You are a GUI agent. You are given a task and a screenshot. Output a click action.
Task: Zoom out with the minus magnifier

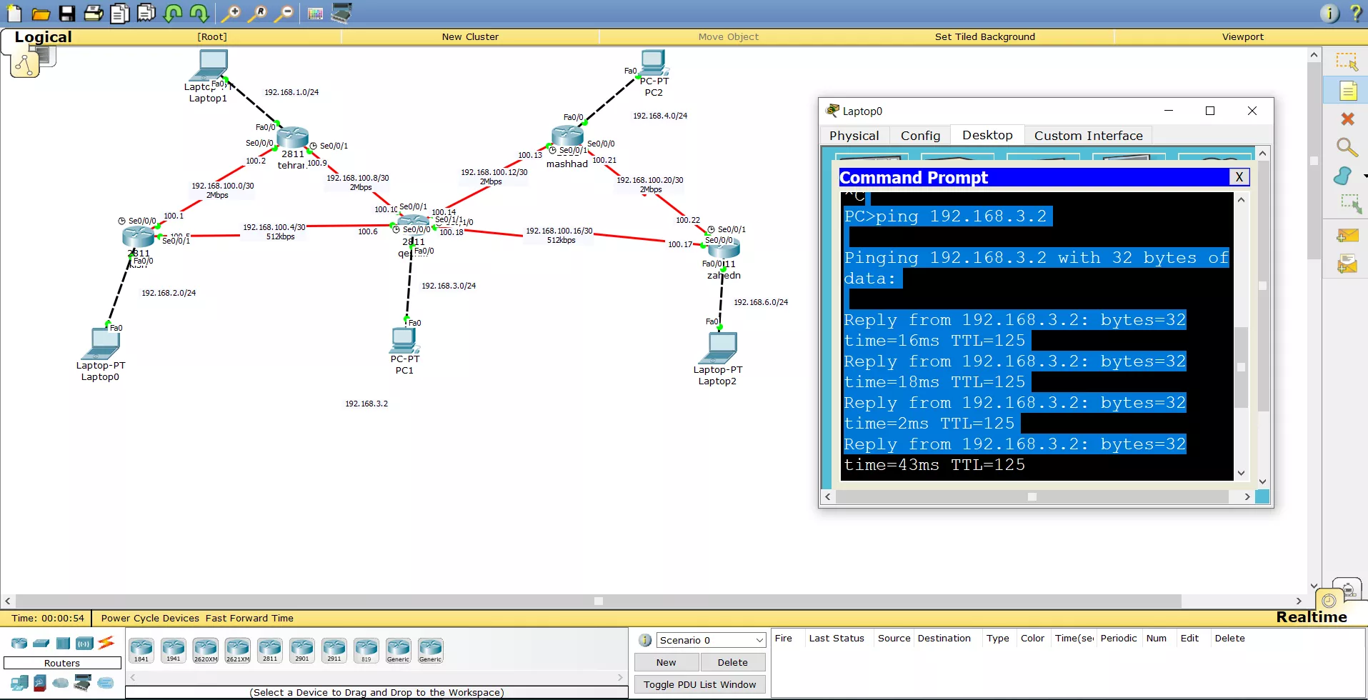pyautogui.click(x=284, y=13)
